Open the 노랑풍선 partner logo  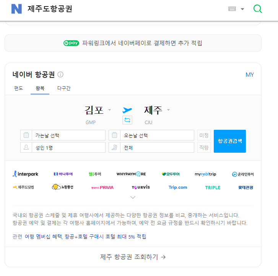62,187
